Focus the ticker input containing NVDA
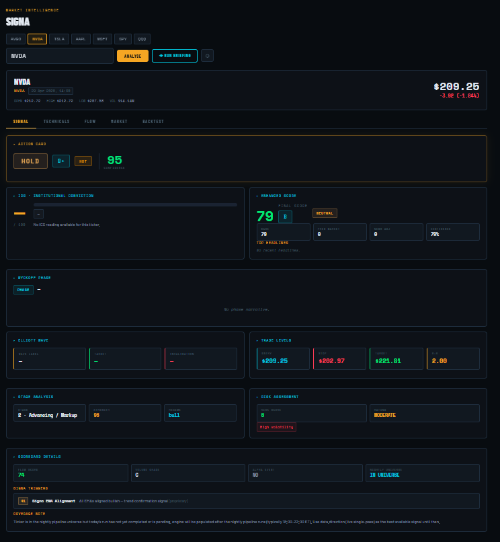This screenshot has height=542, width=500. (x=60, y=56)
